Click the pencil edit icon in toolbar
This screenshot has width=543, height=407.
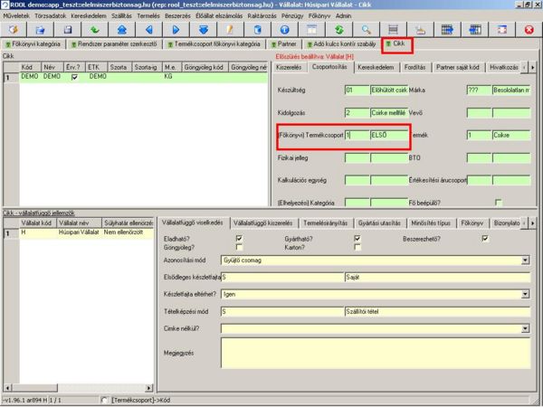click(x=230, y=30)
